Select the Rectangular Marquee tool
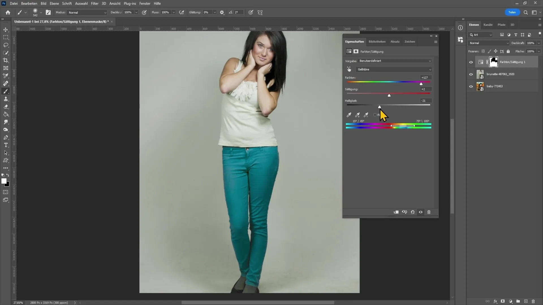Image resolution: width=543 pixels, height=305 pixels. pyautogui.click(x=6, y=37)
